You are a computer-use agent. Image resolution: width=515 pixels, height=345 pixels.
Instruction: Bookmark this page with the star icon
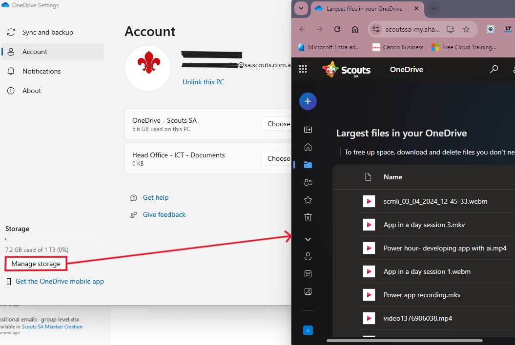466,29
